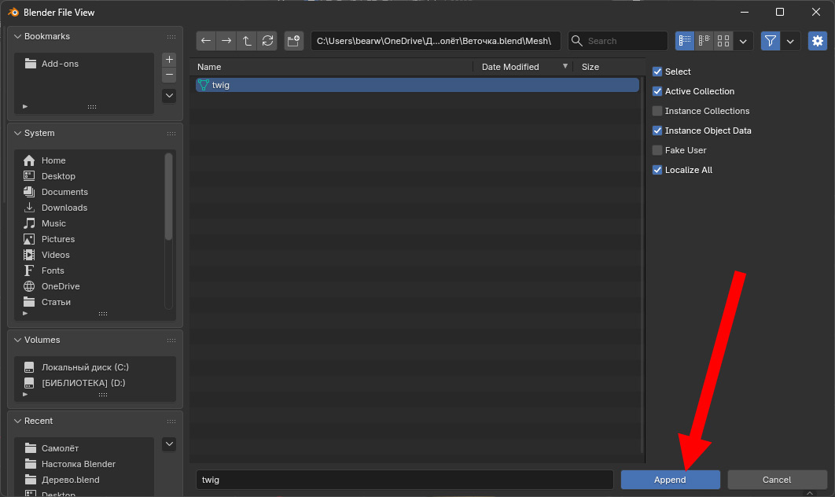Go up to parent directory
Image resolution: width=835 pixels, height=497 pixels.
pyautogui.click(x=247, y=41)
